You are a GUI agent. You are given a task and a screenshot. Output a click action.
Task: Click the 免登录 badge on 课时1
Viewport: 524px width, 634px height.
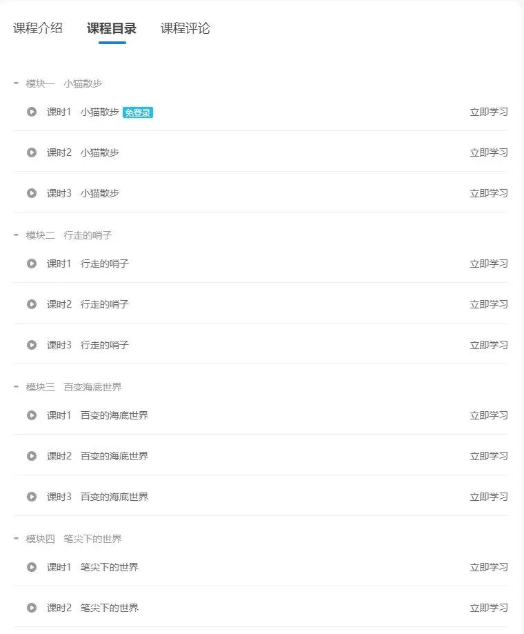(x=138, y=112)
